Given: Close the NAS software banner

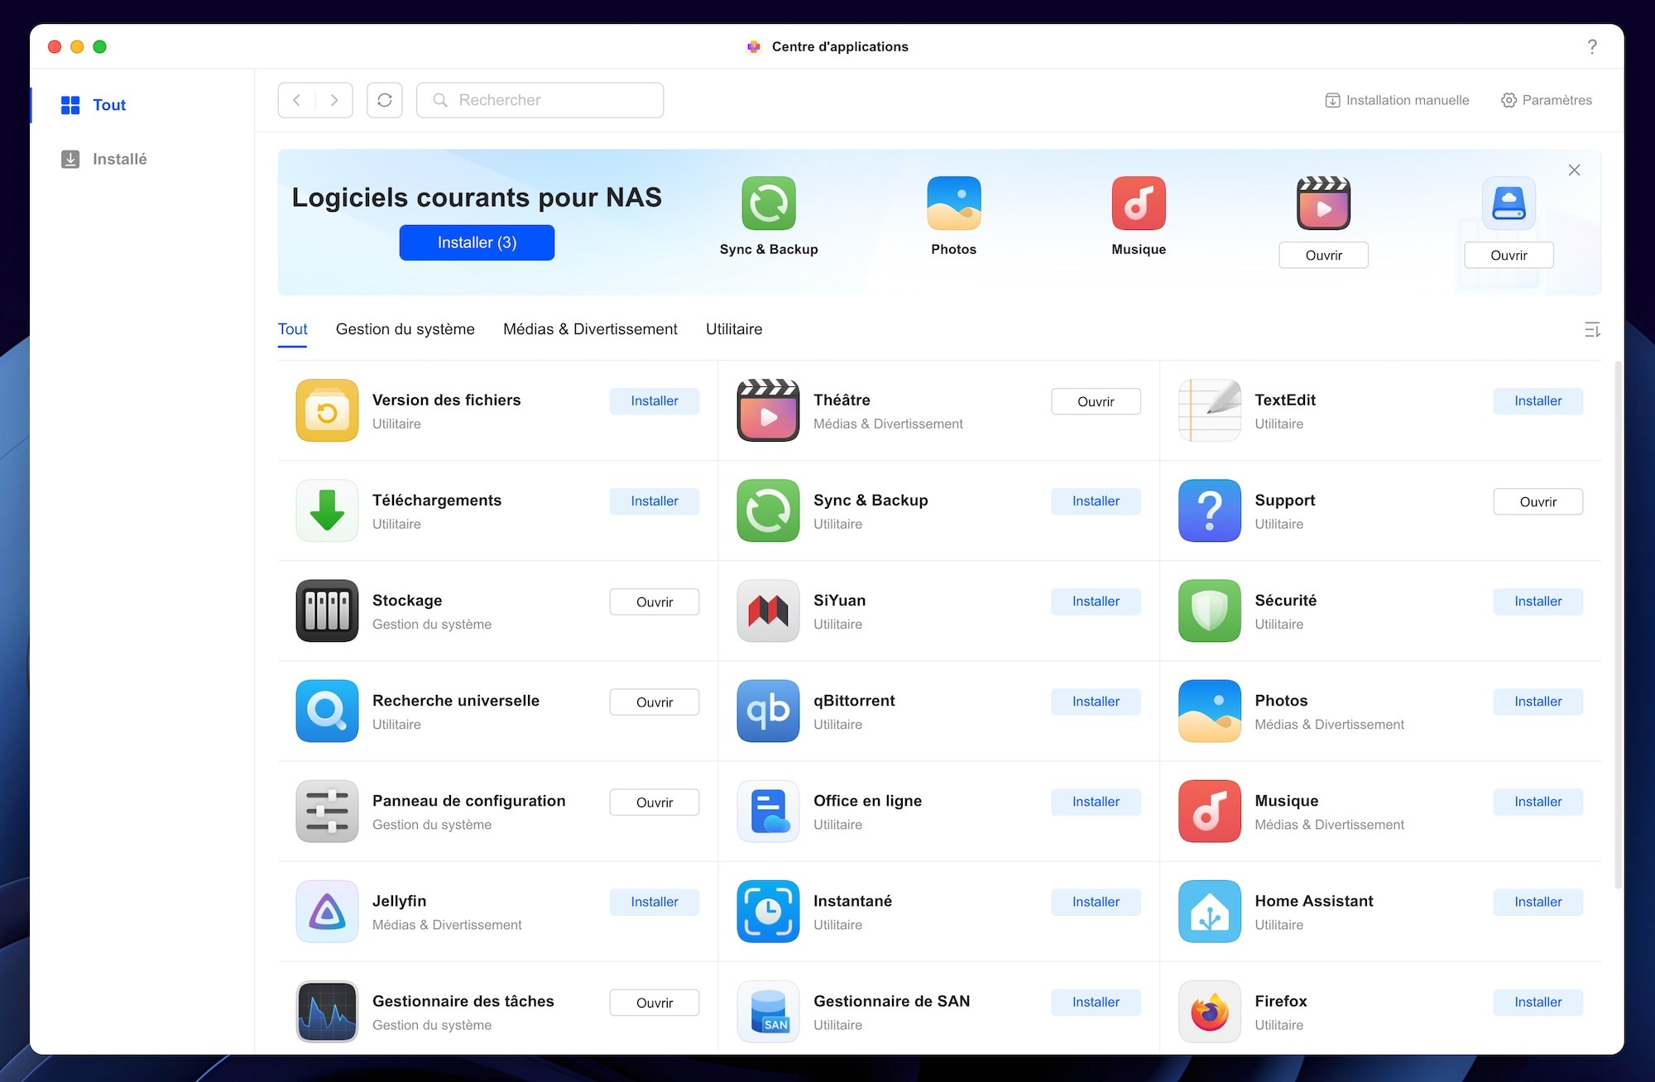Looking at the screenshot, I should coord(1574,170).
